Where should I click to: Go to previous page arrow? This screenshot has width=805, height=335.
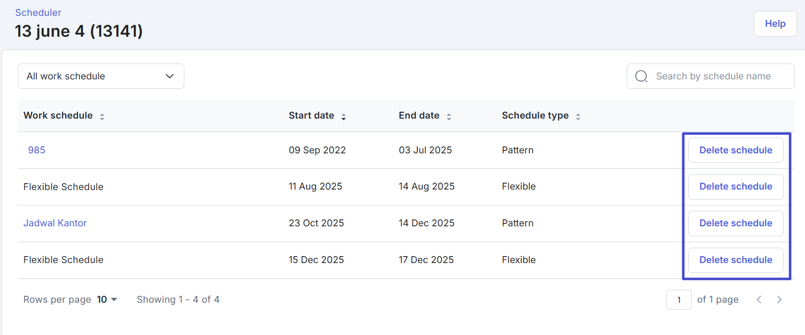(759, 299)
